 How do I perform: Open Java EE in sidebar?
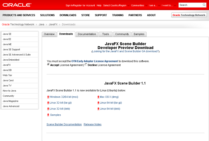pos(20,39)
